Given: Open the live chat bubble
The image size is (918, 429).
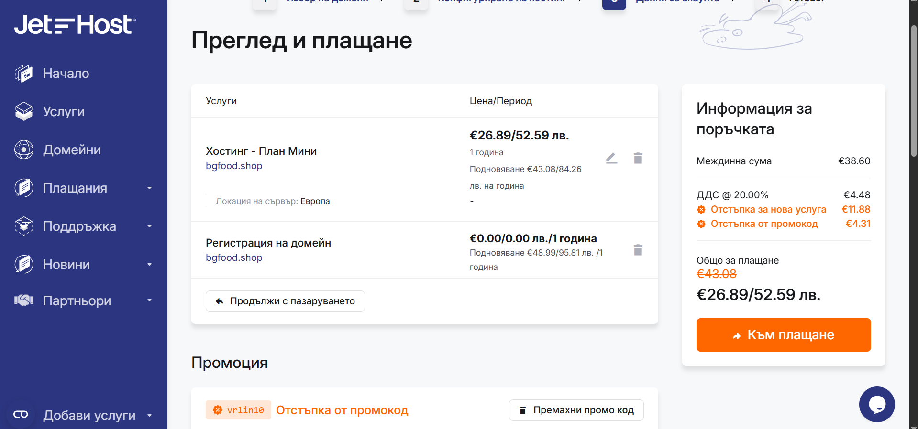Looking at the screenshot, I should (877, 404).
